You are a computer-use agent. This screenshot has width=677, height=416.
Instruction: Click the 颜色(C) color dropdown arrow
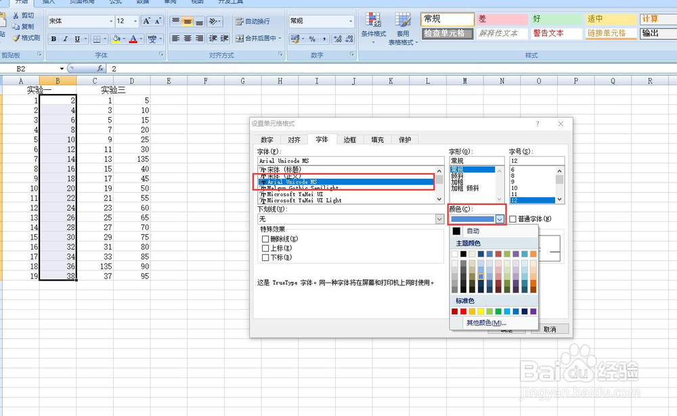tap(500, 219)
